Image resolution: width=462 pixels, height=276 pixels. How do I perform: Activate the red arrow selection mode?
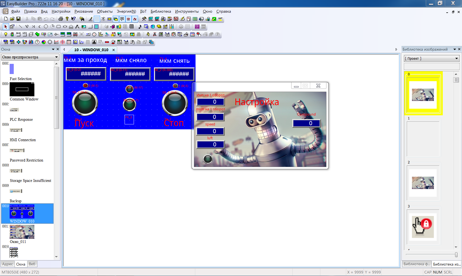tap(5, 26)
